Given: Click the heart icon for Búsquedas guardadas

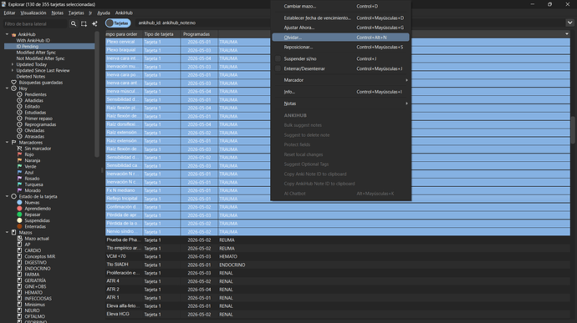Looking at the screenshot, I should click(13, 83).
